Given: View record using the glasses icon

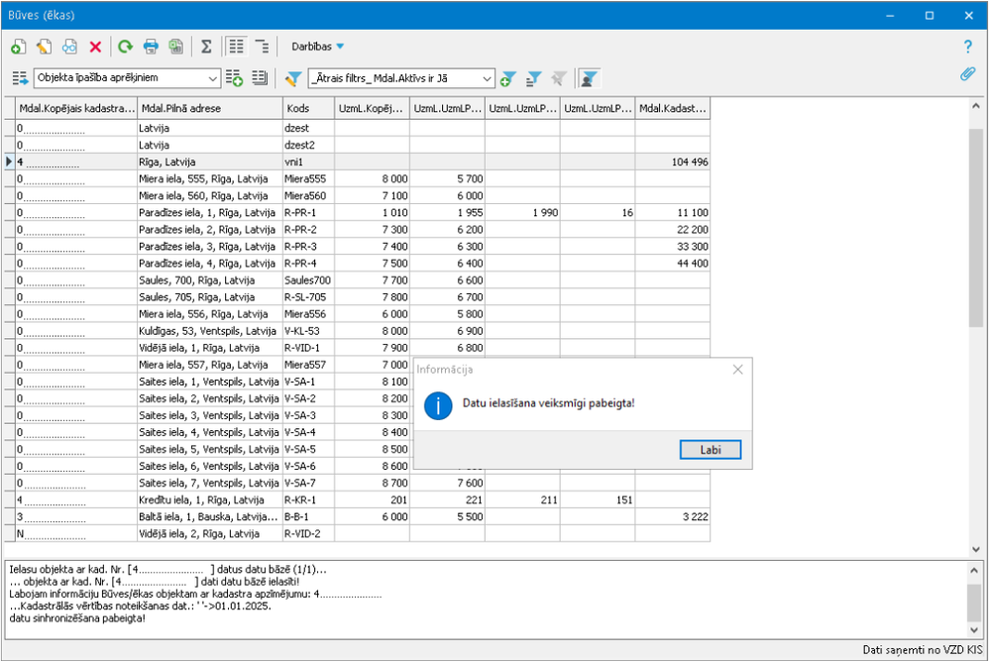Looking at the screenshot, I should click(x=69, y=47).
